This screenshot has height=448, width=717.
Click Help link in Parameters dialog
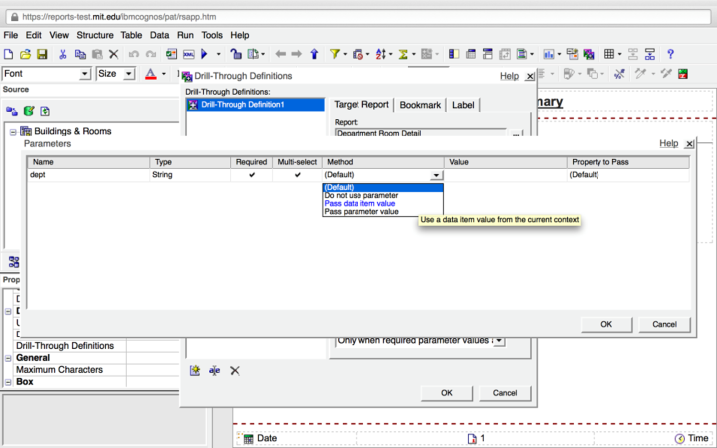click(668, 143)
